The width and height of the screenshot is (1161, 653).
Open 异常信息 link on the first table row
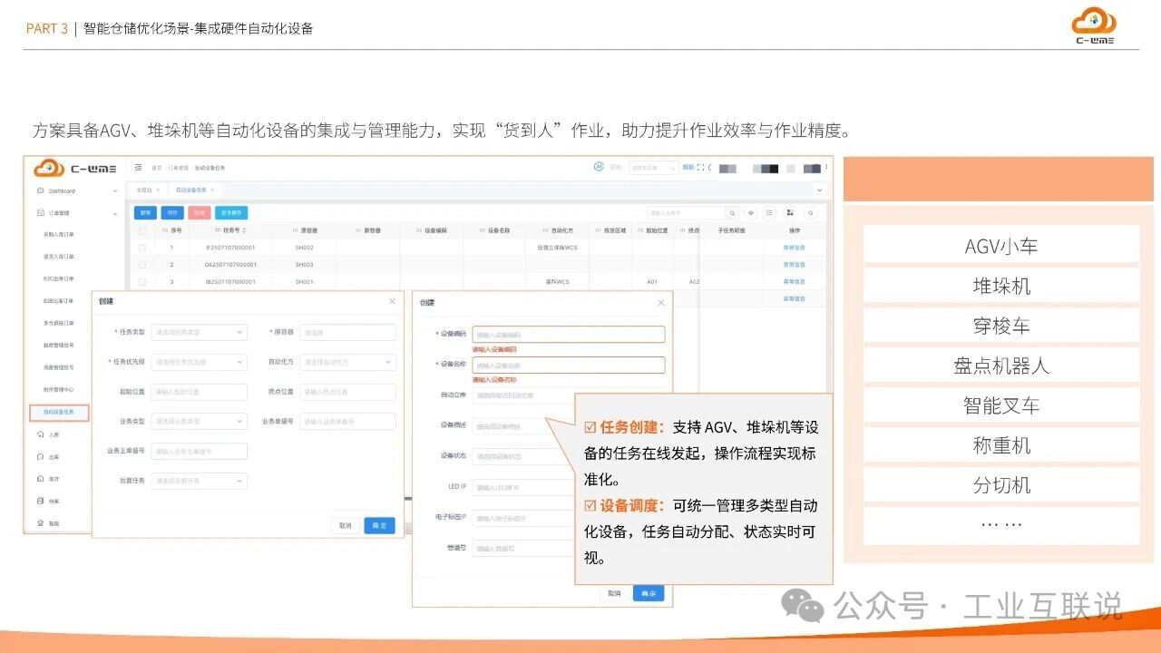point(794,248)
